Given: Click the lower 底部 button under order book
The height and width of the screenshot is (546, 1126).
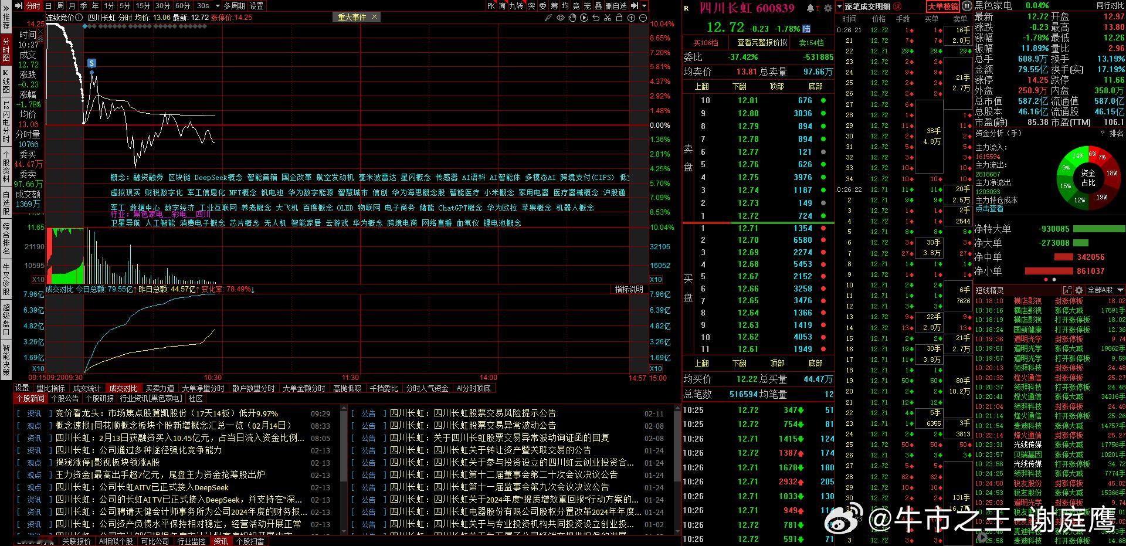Looking at the screenshot, I should coord(815,363).
